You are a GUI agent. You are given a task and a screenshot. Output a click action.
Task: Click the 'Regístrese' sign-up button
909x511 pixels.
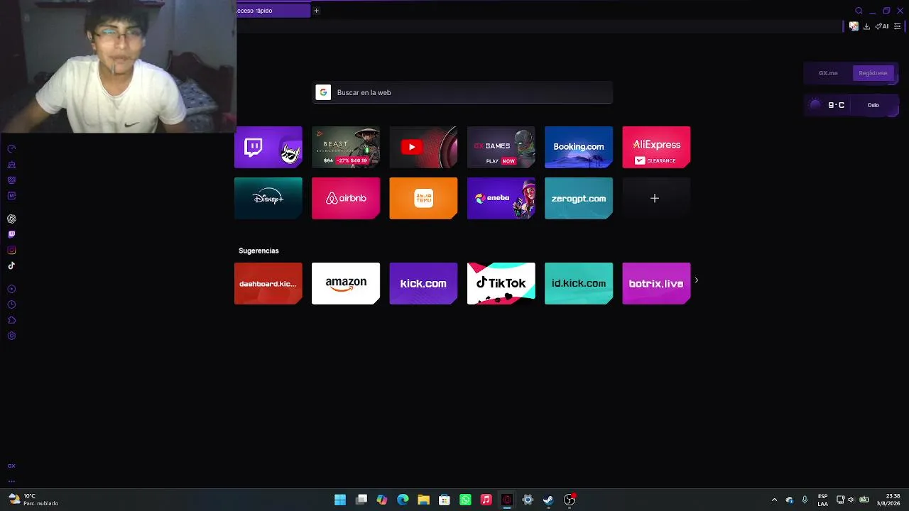click(x=873, y=73)
